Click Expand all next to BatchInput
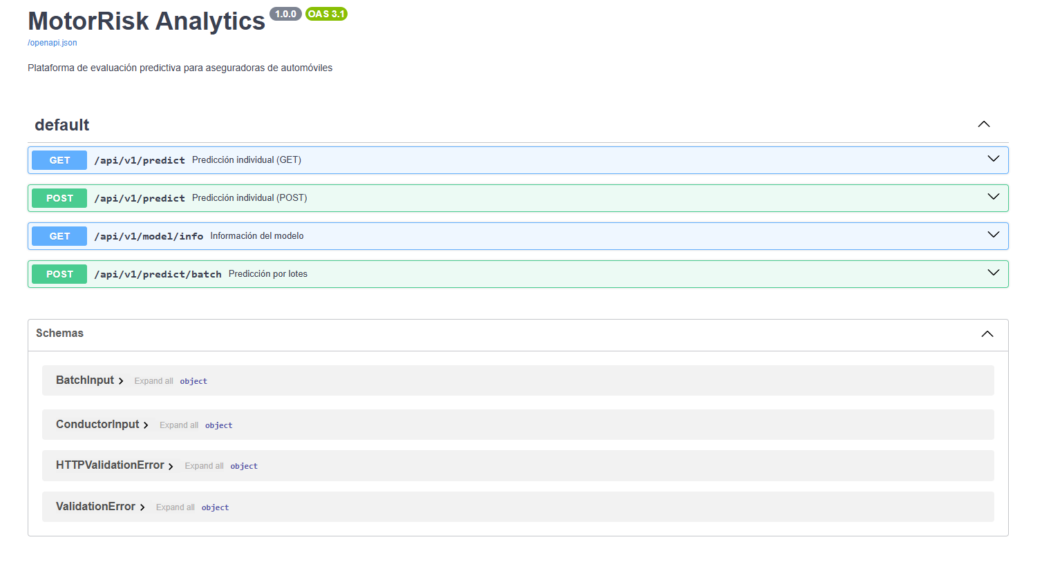Screen dimensions: 1042x582 pyautogui.click(x=153, y=380)
